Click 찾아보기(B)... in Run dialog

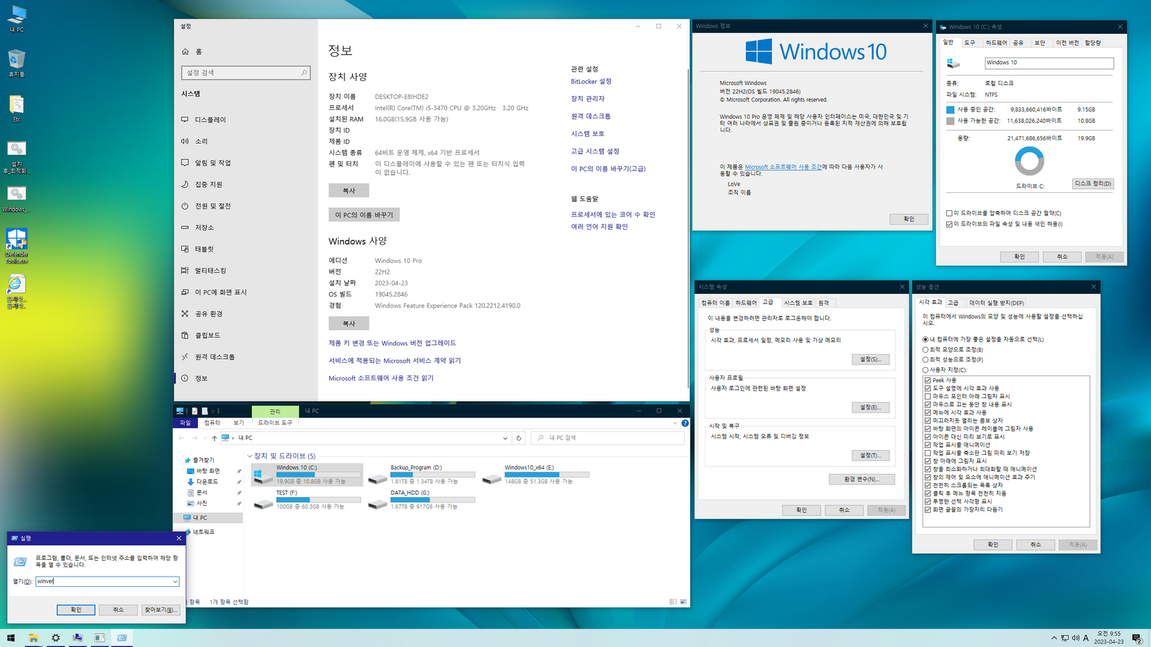pyautogui.click(x=160, y=610)
